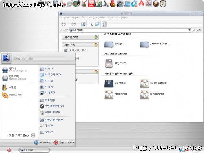Open the 즐겨찾기(A) menu

click(99, 18)
